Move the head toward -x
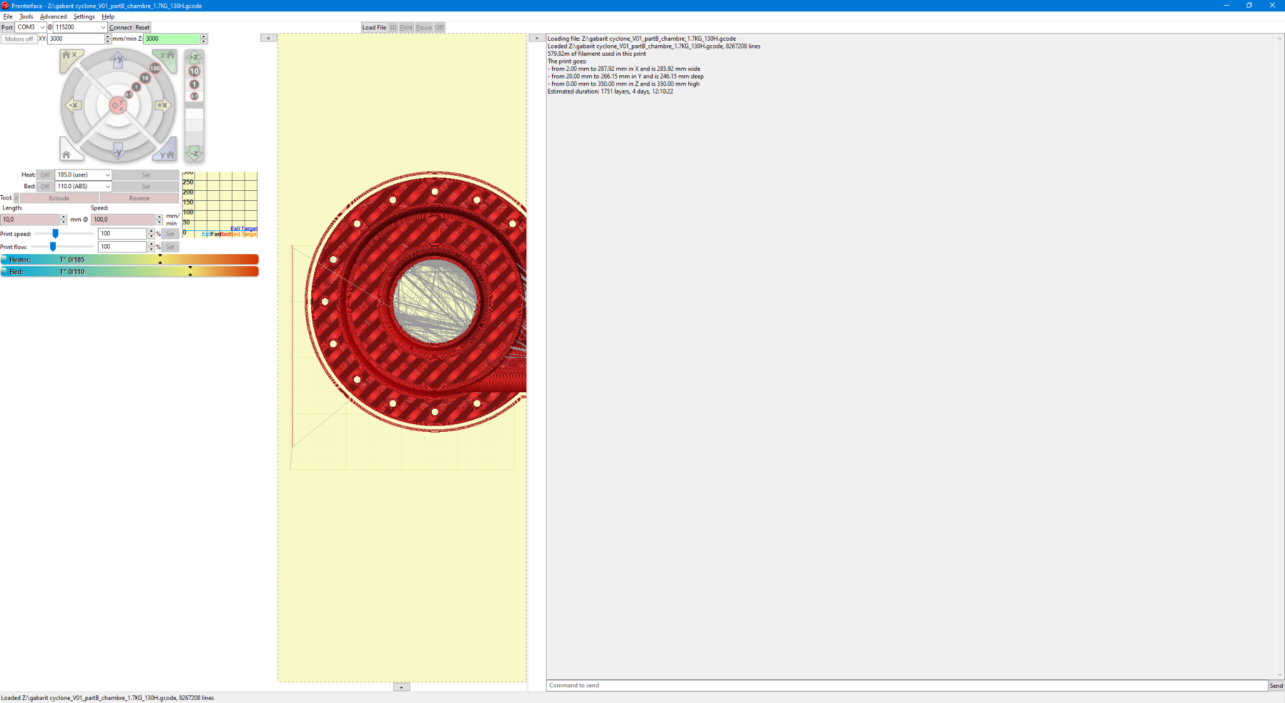This screenshot has width=1285, height=703. point(73,105)
